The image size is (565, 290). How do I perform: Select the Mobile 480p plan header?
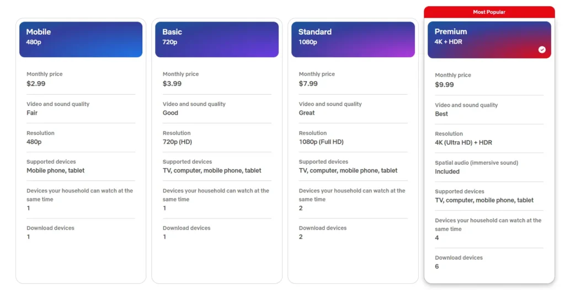[x=81, y=39]
